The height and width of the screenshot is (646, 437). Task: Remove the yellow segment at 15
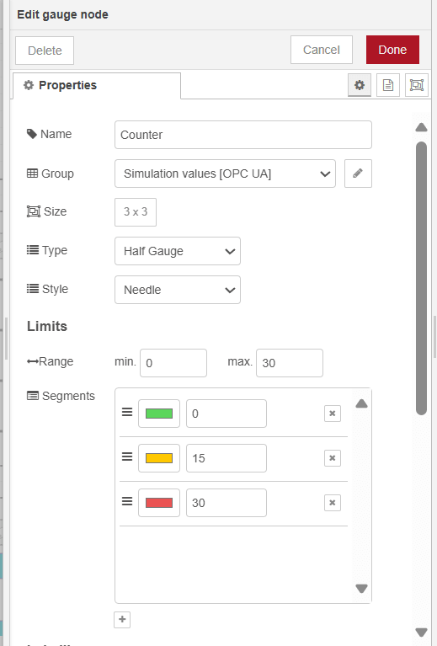pos(333,458)
